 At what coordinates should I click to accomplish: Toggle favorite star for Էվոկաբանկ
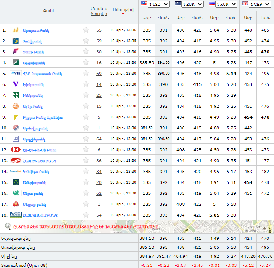point(86,84)
